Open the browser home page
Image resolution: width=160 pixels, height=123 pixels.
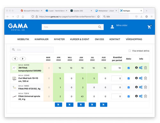coord(23,17)
